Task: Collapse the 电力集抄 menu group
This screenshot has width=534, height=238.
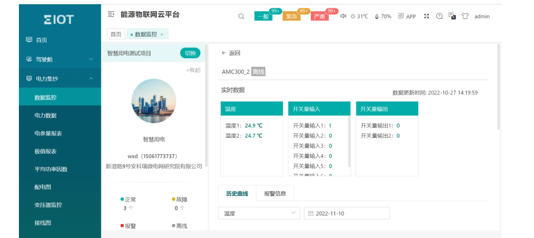Action: point(60,79)
